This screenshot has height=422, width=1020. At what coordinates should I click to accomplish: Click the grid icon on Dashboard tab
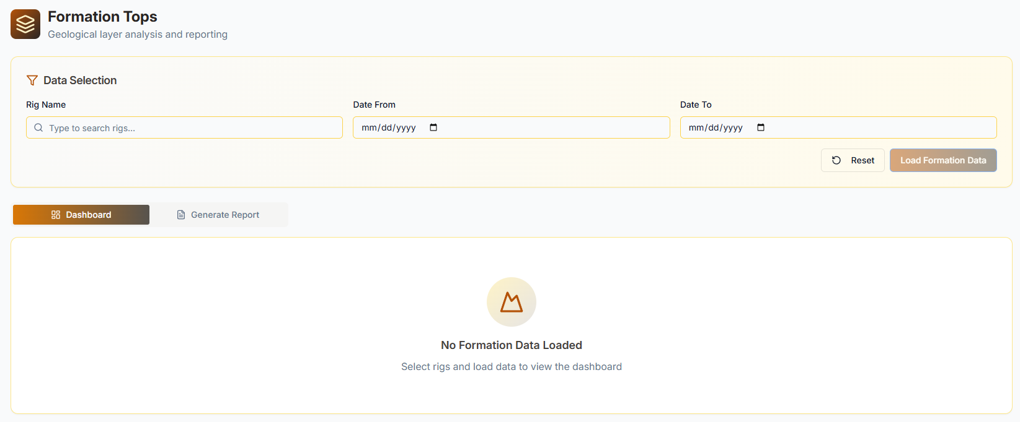point(56,215)
